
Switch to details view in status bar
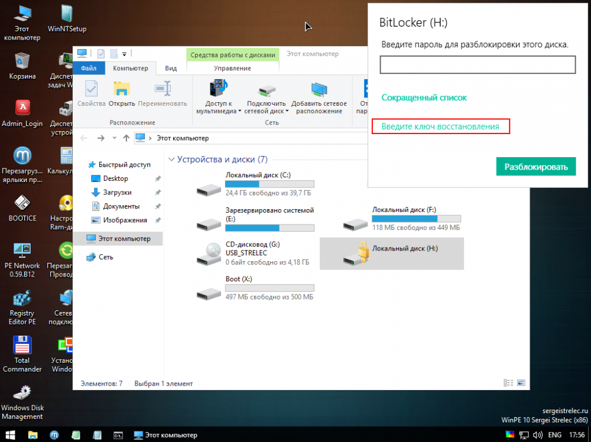508,383
